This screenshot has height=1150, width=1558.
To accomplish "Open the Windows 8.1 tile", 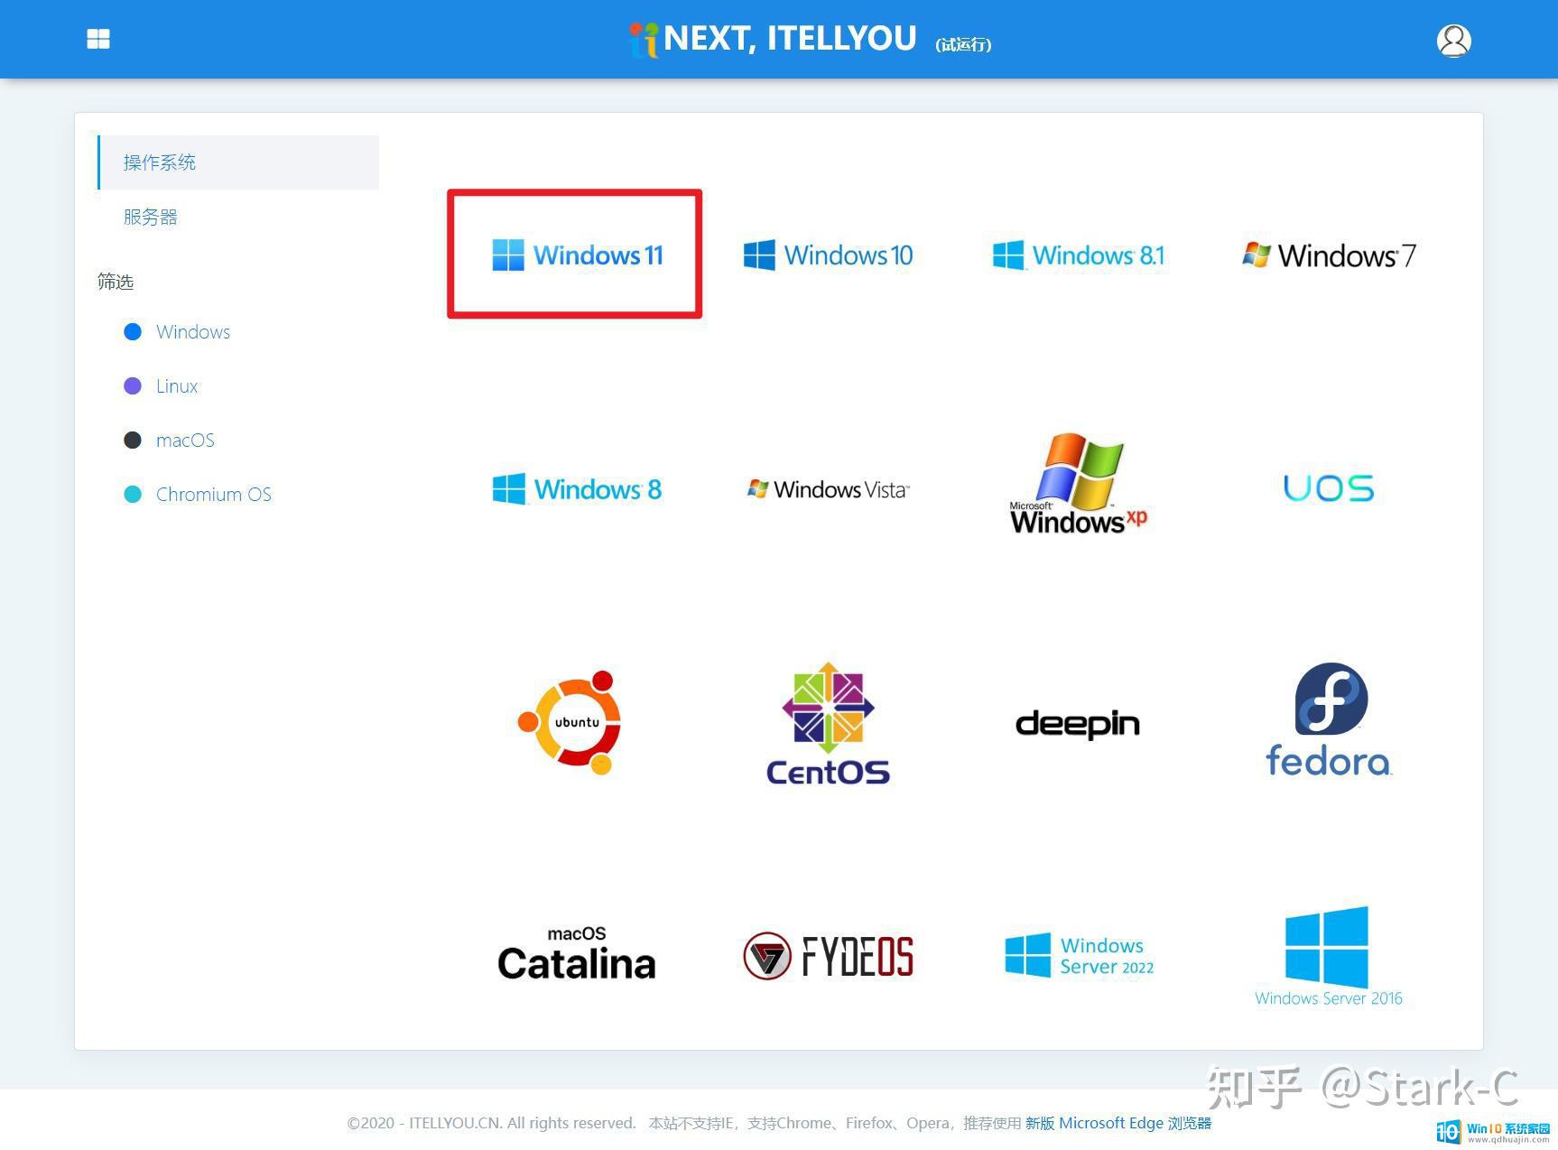I will [x=1079, y=255].
